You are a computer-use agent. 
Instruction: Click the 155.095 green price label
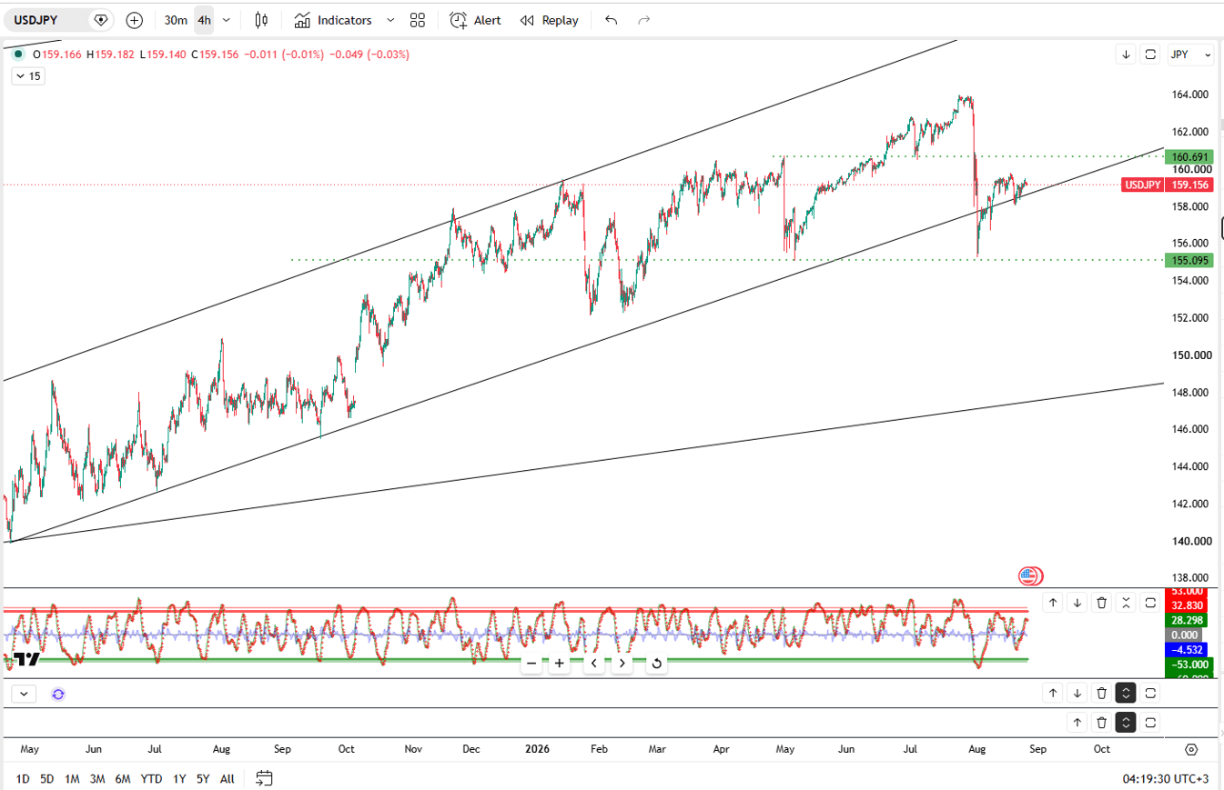click(1189, 260)
